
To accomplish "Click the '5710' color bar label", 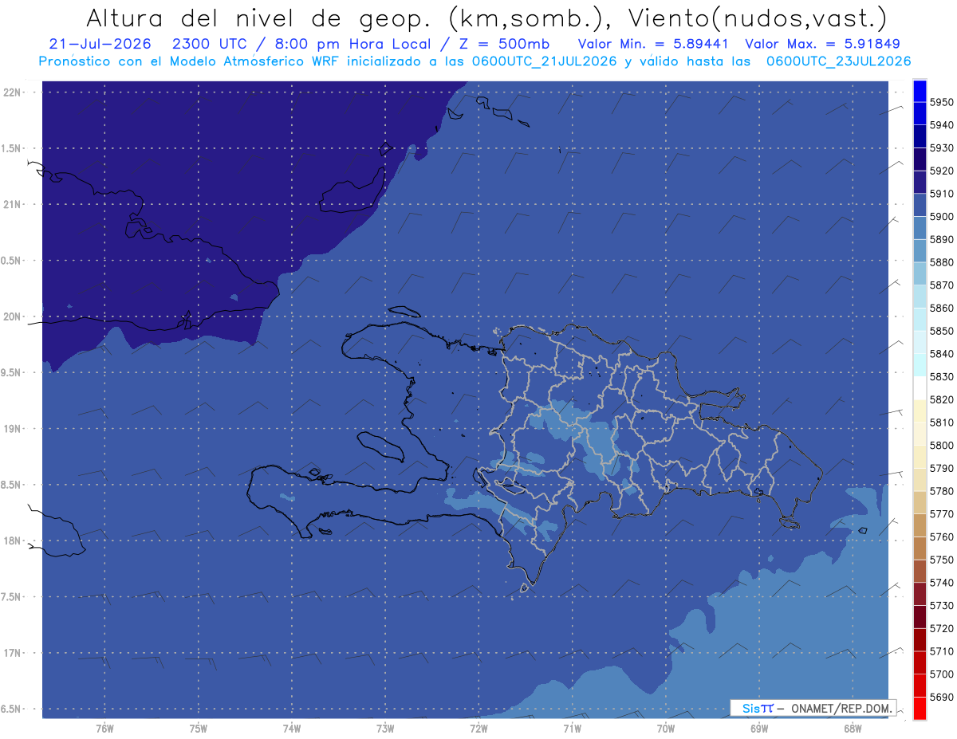I will (x=942, y=651).
